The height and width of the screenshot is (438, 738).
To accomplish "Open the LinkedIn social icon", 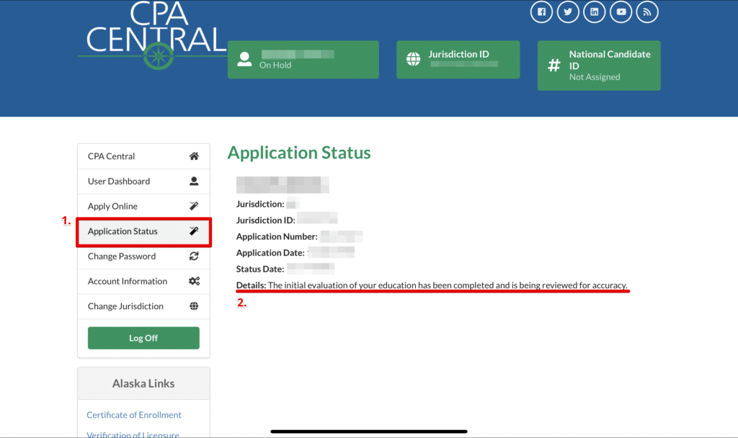I will pyautogui.click(x=595, y=12).
